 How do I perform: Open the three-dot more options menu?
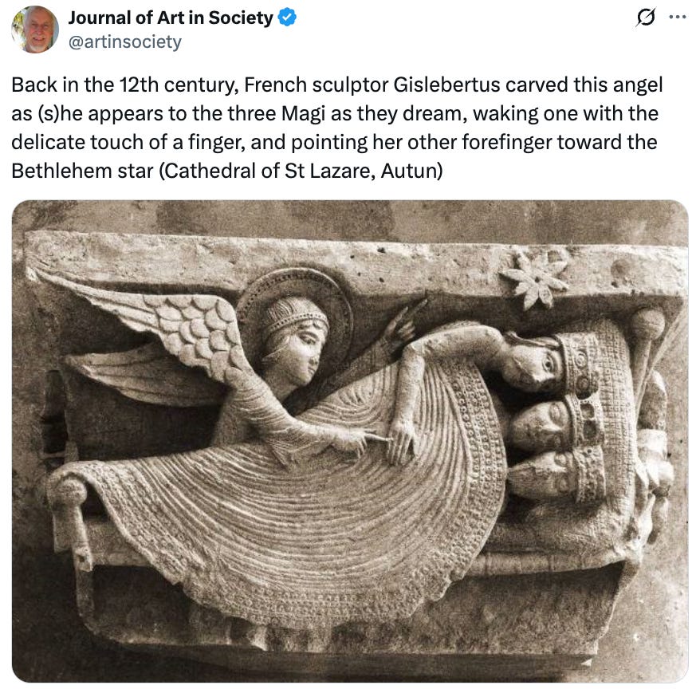coord(677,18)
